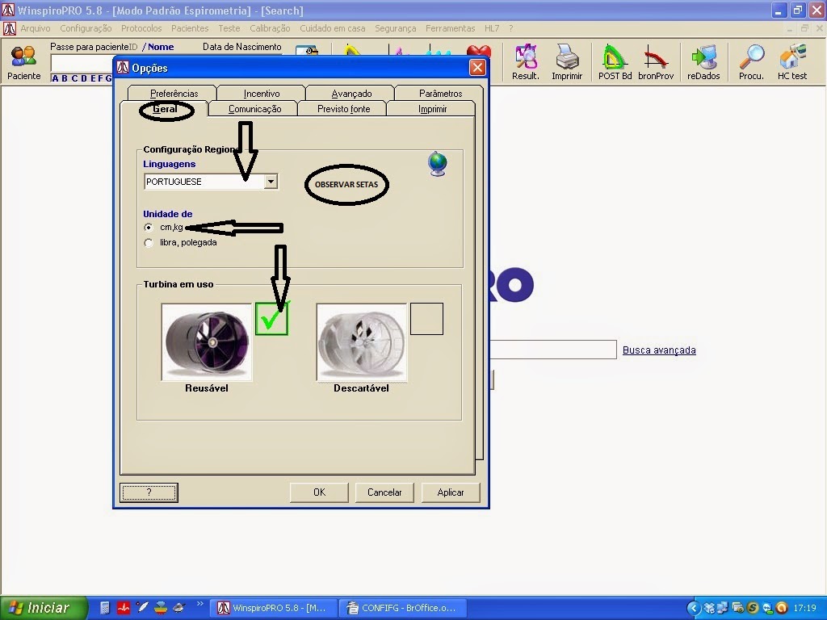This screenshot has height=620, width=827.
Task: Click the Imprimir printer icon in the toolbar
Action: (x=567, y=62)
